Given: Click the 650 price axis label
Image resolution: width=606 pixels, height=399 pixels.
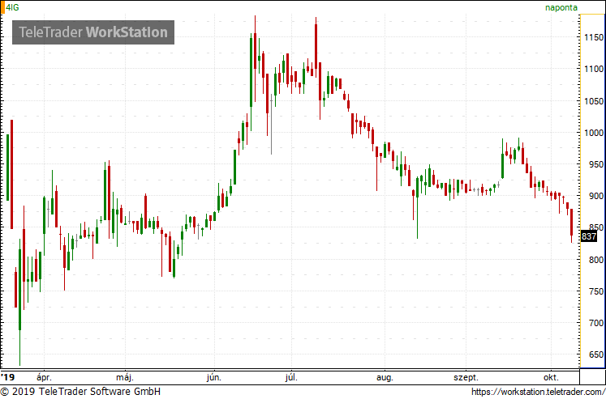Looking at the screenshot, I should coord(596,354).
